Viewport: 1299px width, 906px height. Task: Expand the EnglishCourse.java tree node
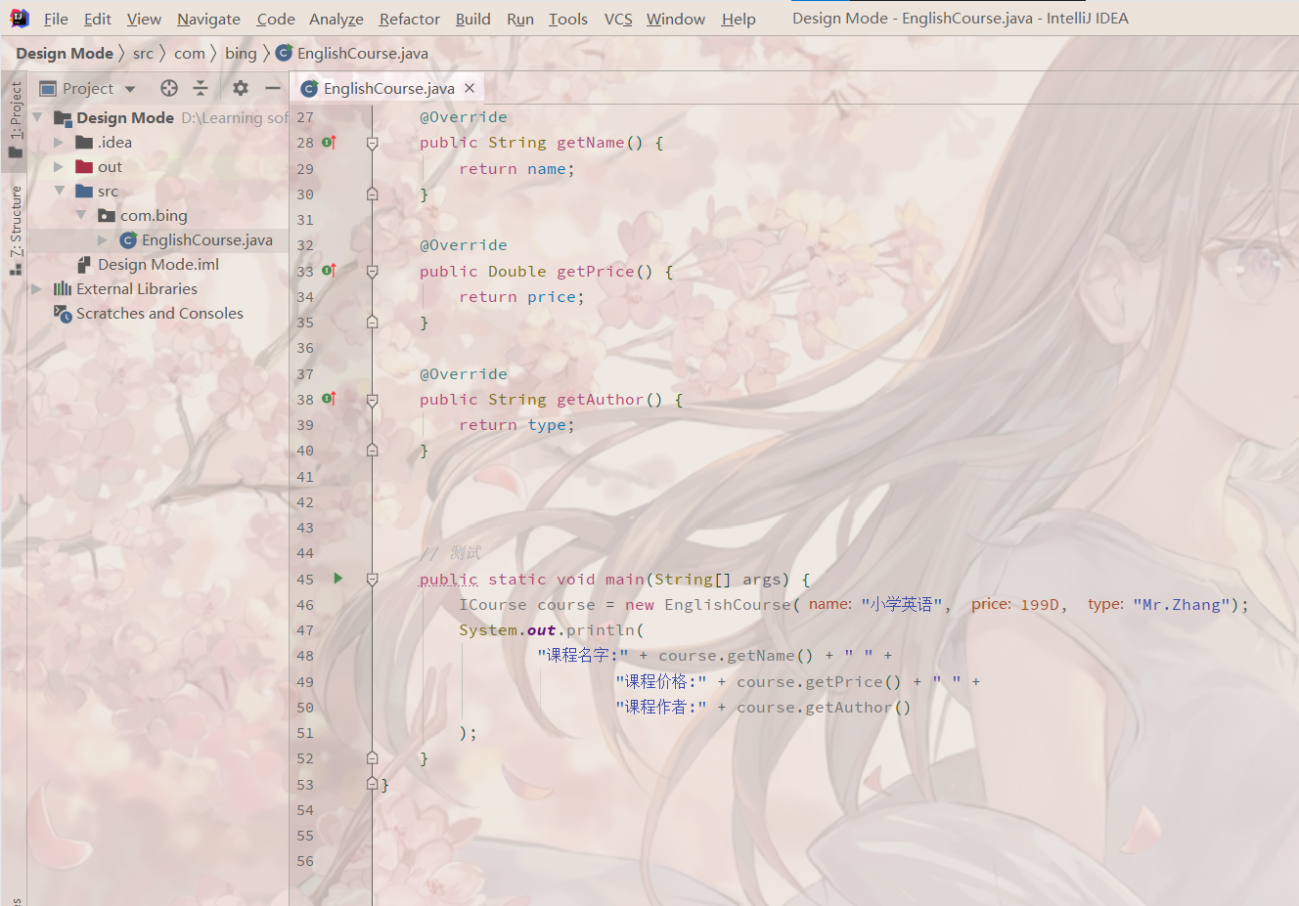(x=103, y=239)
